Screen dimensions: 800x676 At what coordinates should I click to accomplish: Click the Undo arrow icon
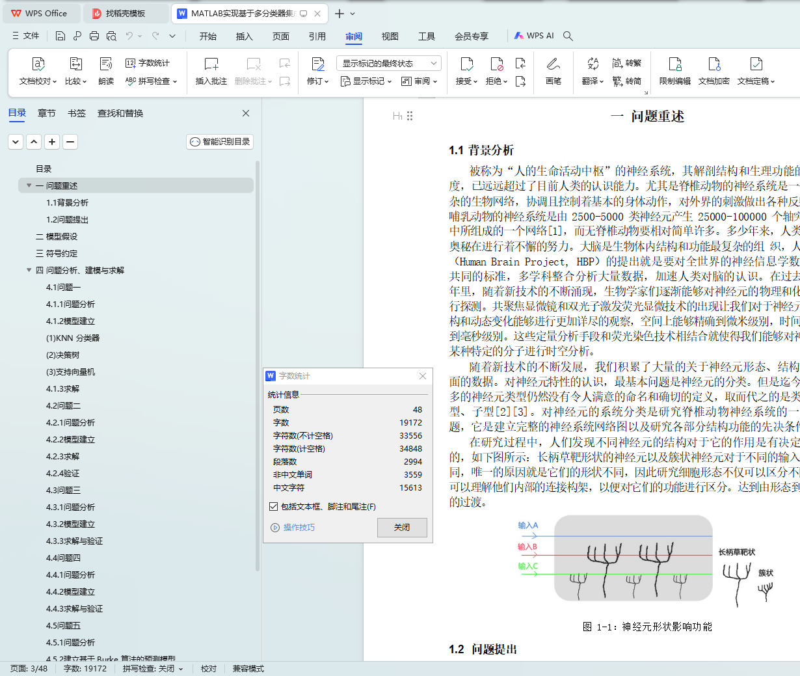(x=129, y=36)
